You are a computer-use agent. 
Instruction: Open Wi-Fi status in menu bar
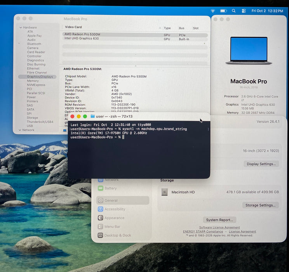pos(213,11)
